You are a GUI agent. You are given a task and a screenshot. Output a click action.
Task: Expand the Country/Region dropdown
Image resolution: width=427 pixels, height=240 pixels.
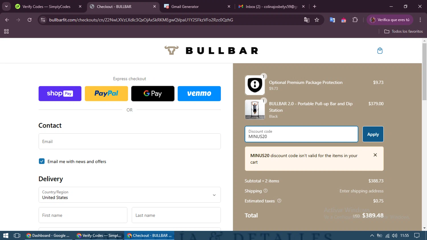pos(130,195)
